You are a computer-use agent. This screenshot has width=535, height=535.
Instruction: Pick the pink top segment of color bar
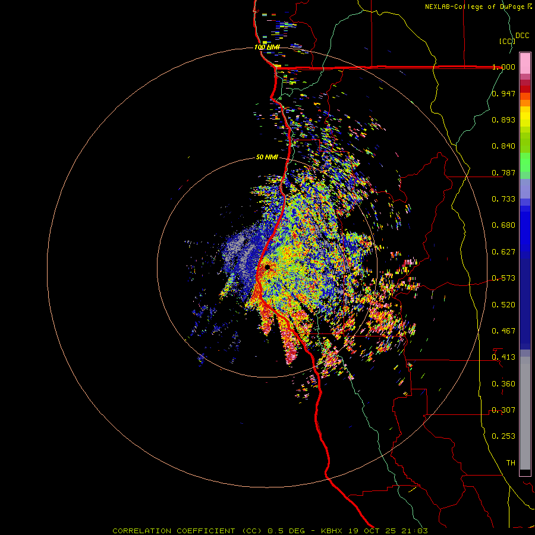pos(525,63)
